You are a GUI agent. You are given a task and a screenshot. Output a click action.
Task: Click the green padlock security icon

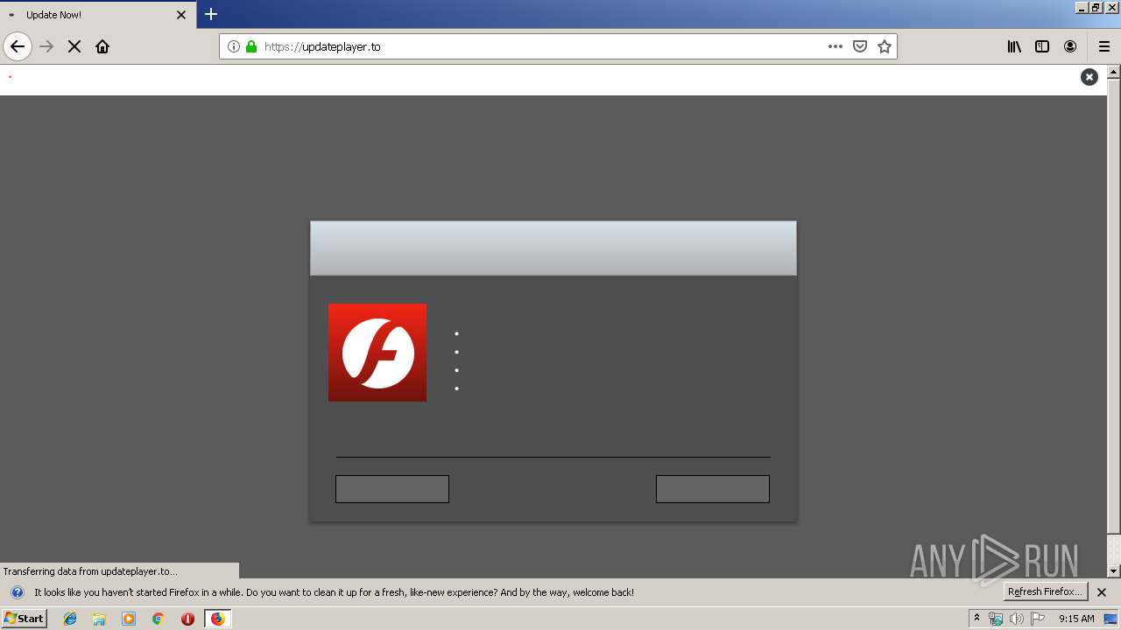coord(251,46)
